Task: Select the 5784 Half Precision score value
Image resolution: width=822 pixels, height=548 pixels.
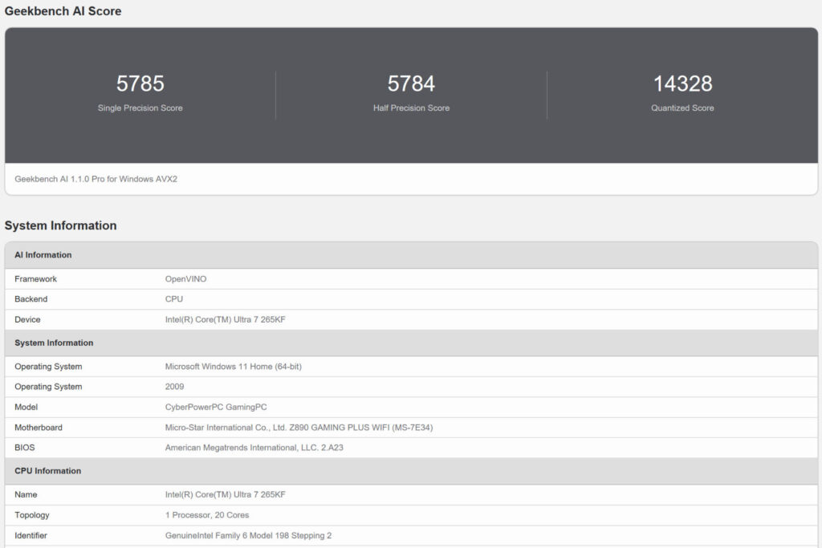Action: point(411,83)
